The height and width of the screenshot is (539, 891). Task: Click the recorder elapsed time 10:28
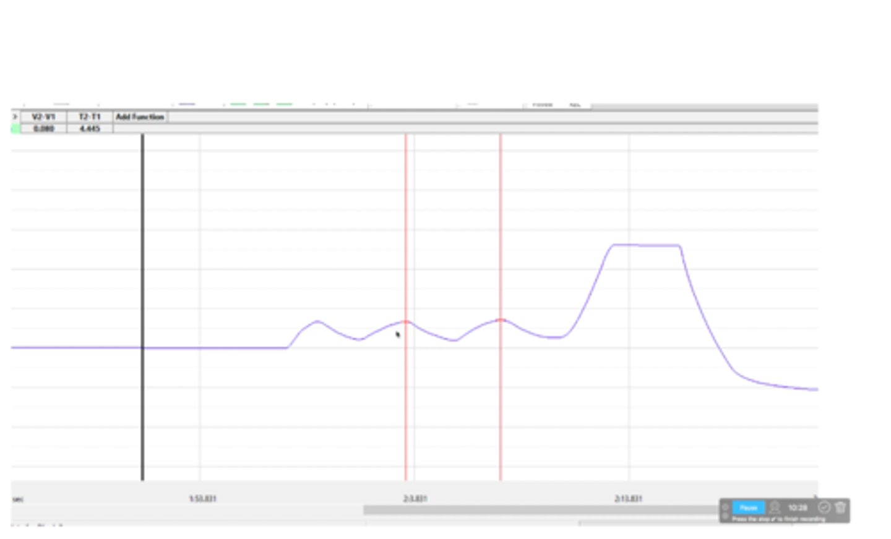798,507
